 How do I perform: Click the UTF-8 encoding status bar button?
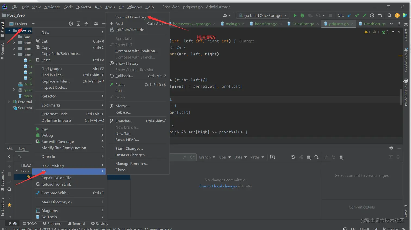(x=364, y=229)
